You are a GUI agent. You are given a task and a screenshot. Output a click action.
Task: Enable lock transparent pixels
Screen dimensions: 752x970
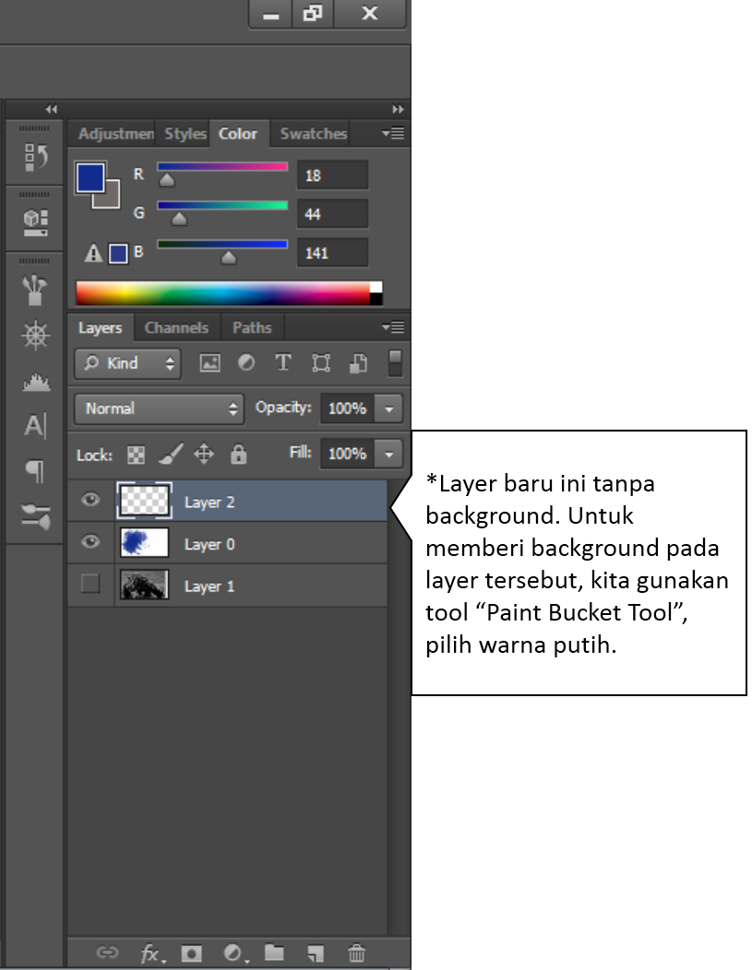(136, 455)
